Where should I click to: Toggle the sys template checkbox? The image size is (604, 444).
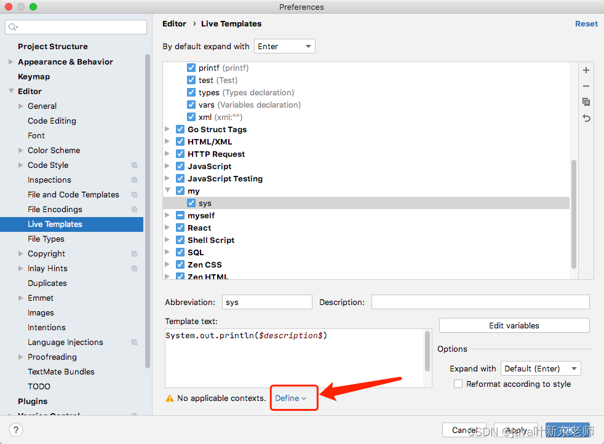191,203
